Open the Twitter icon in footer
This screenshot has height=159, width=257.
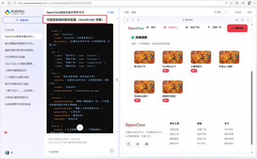pos(138,144)
